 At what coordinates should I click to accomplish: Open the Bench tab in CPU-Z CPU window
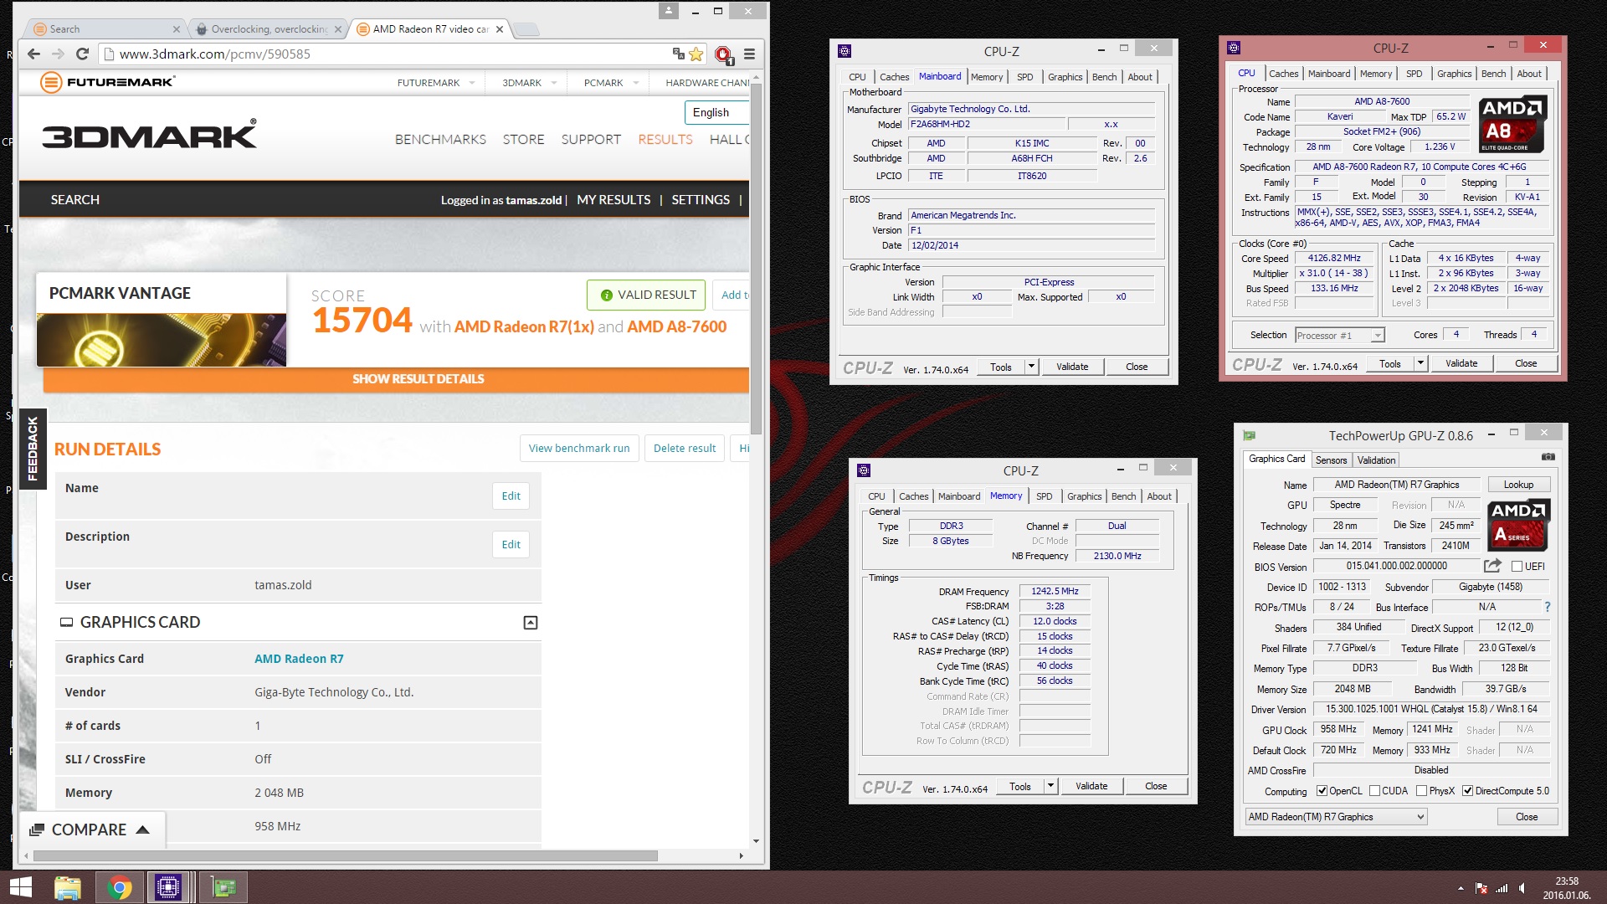pyautogui.click(x=1493, y=74)
